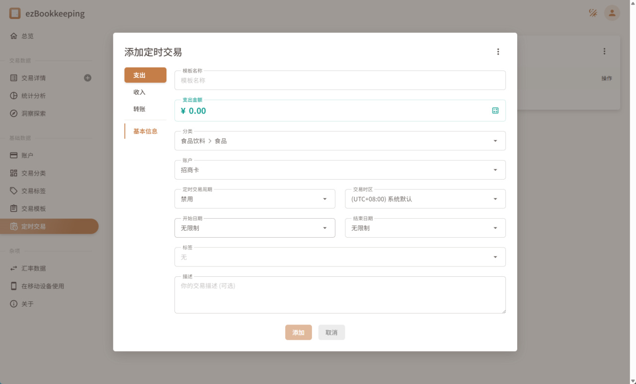Image resolution: width=636 pixels, height=384 pixels.
Task: Open the statistics pie chart icon
Action: coord(14,96)
